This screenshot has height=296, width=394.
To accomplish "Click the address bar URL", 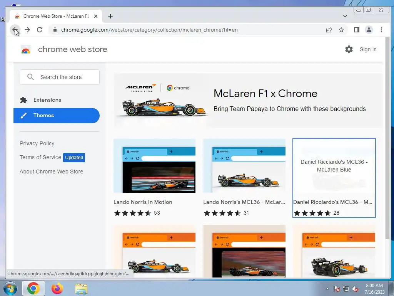I will 149,30.
